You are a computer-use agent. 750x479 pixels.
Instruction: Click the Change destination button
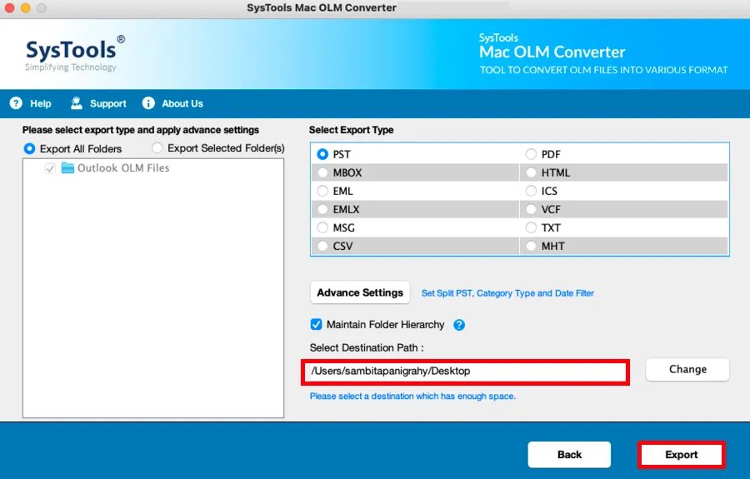click(x=687, y=370)
